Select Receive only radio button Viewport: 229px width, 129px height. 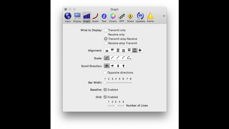[x=106, y=34]
